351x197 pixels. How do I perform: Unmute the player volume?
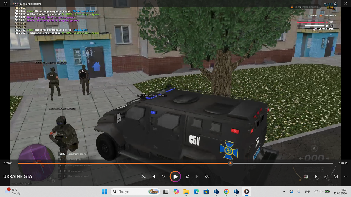click(316, 177)
